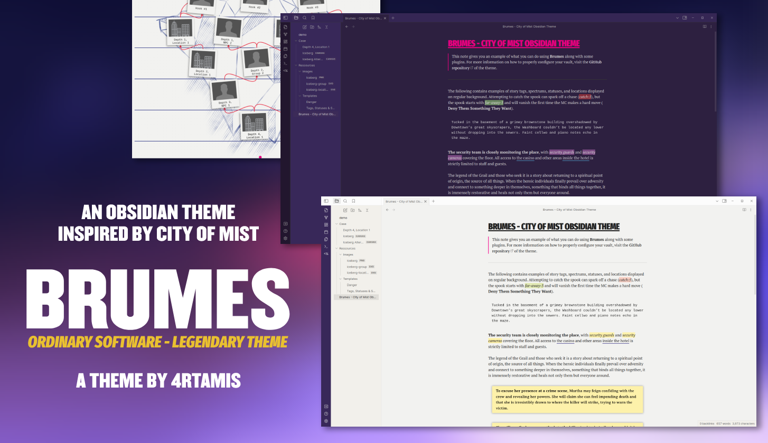The image size is (768, 443).
Task: Create new note in dark window
Action: tap(305, 27)
